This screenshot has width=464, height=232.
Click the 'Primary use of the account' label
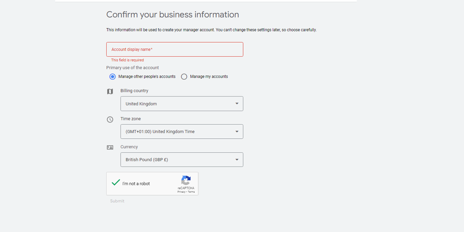[x=133, y=67]
